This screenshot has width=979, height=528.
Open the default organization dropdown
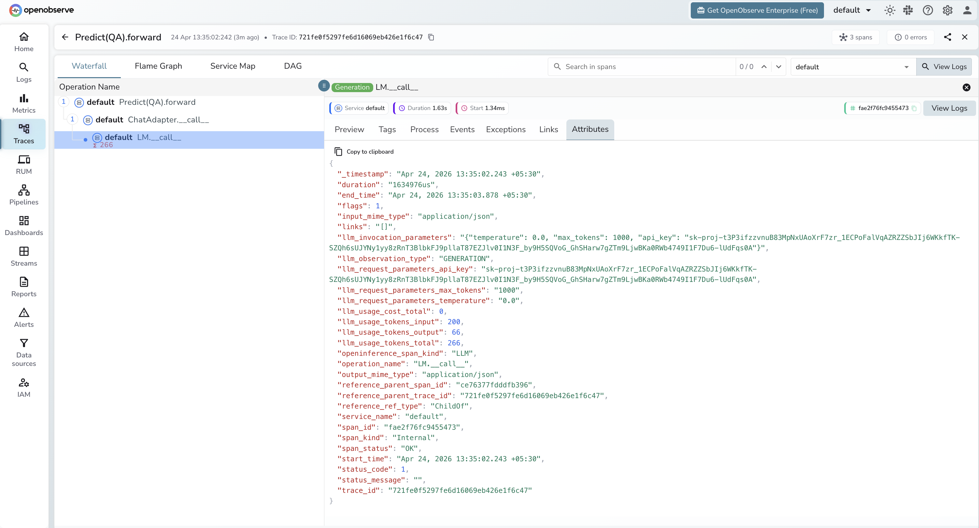tap(851, 10)
